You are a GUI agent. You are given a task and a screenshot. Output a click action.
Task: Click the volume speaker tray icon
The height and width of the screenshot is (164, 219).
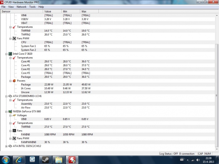tap(198, 160)
